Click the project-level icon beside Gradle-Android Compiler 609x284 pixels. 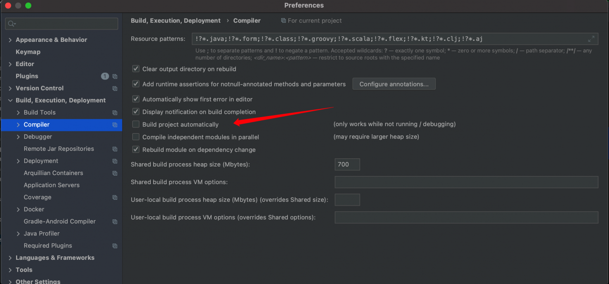pyautogui.click(x=115, y=222)
